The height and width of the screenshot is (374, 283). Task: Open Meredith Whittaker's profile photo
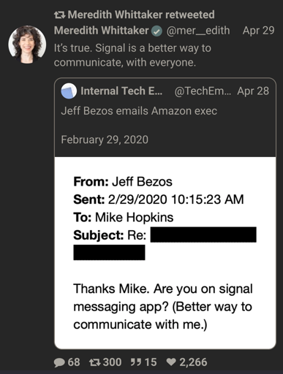[27, 45]
